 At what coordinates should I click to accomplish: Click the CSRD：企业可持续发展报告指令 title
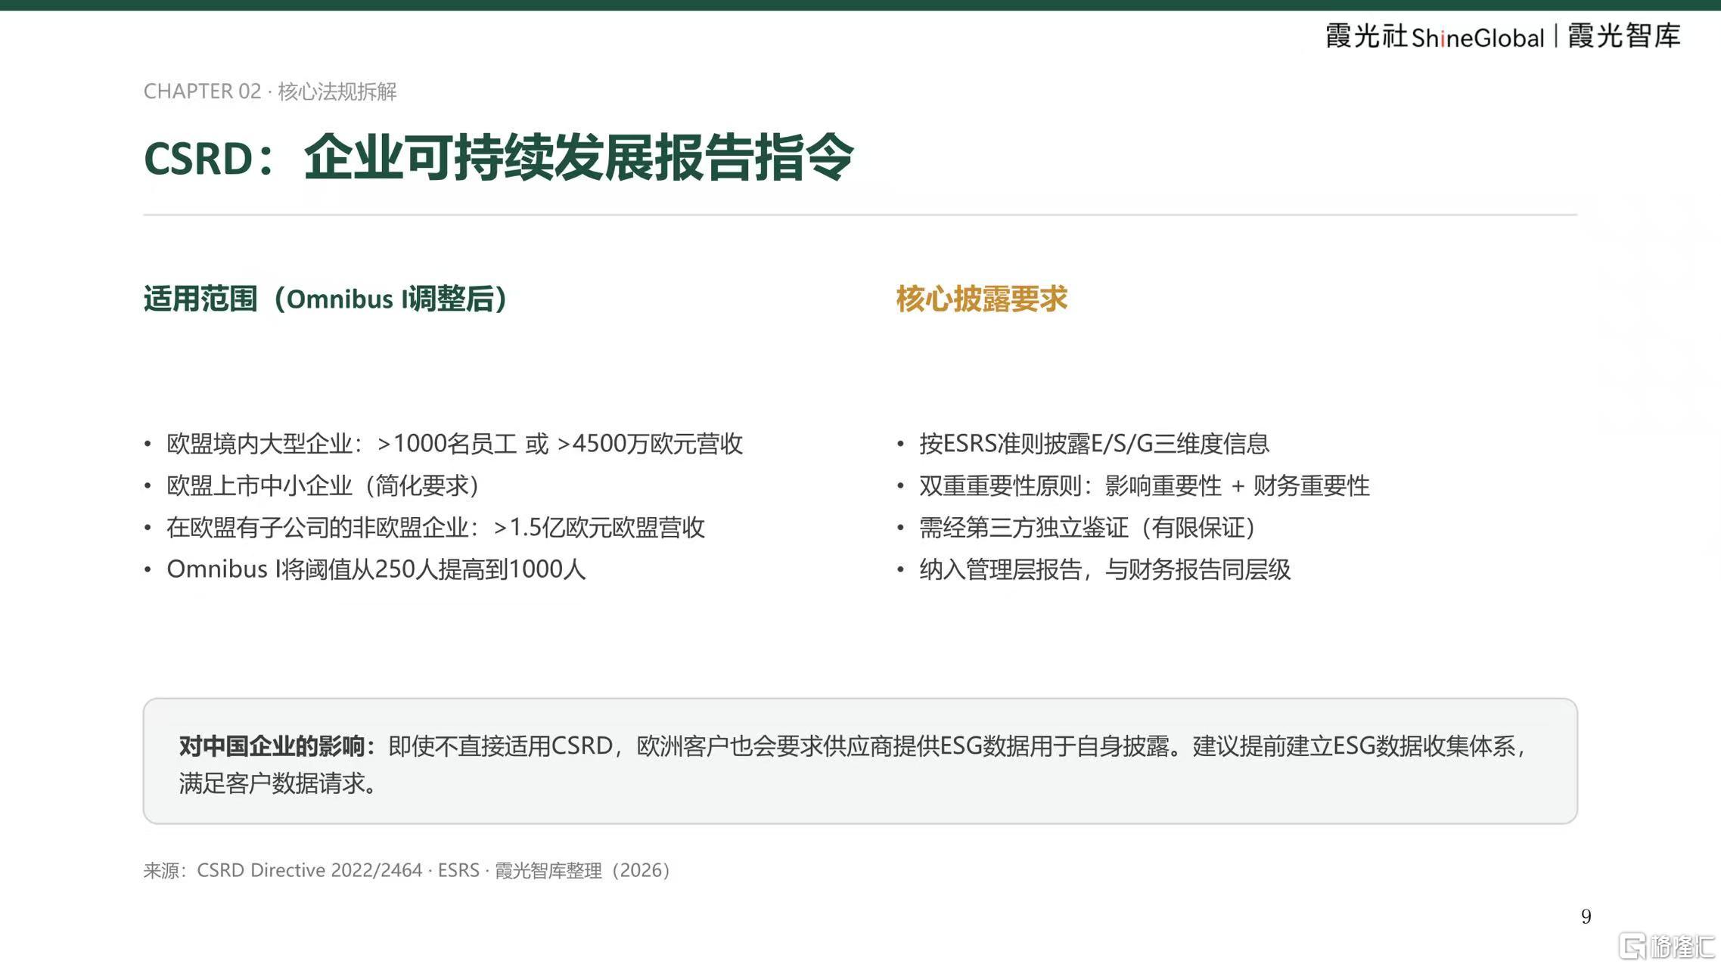coord(499,157)
